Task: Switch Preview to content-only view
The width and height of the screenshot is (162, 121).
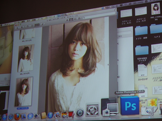Action: pyautogui.click(x=67, y=20)
